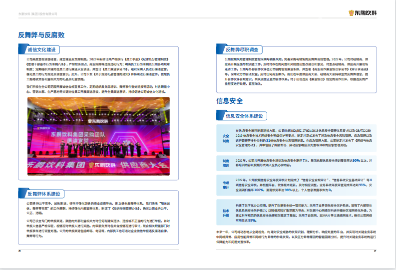Click page number 26 at bottom left
The image size is (396, 270).
point(19,251)
